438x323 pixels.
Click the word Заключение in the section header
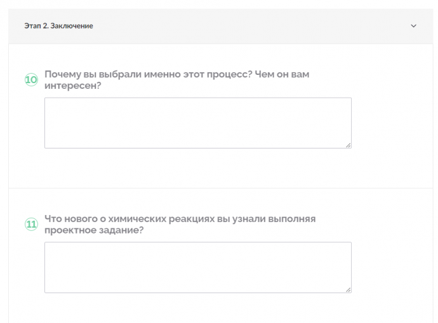click(72, 26)
